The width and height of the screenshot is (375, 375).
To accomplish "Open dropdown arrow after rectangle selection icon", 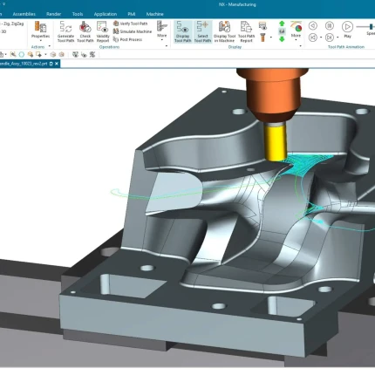I will coord(45,54).
